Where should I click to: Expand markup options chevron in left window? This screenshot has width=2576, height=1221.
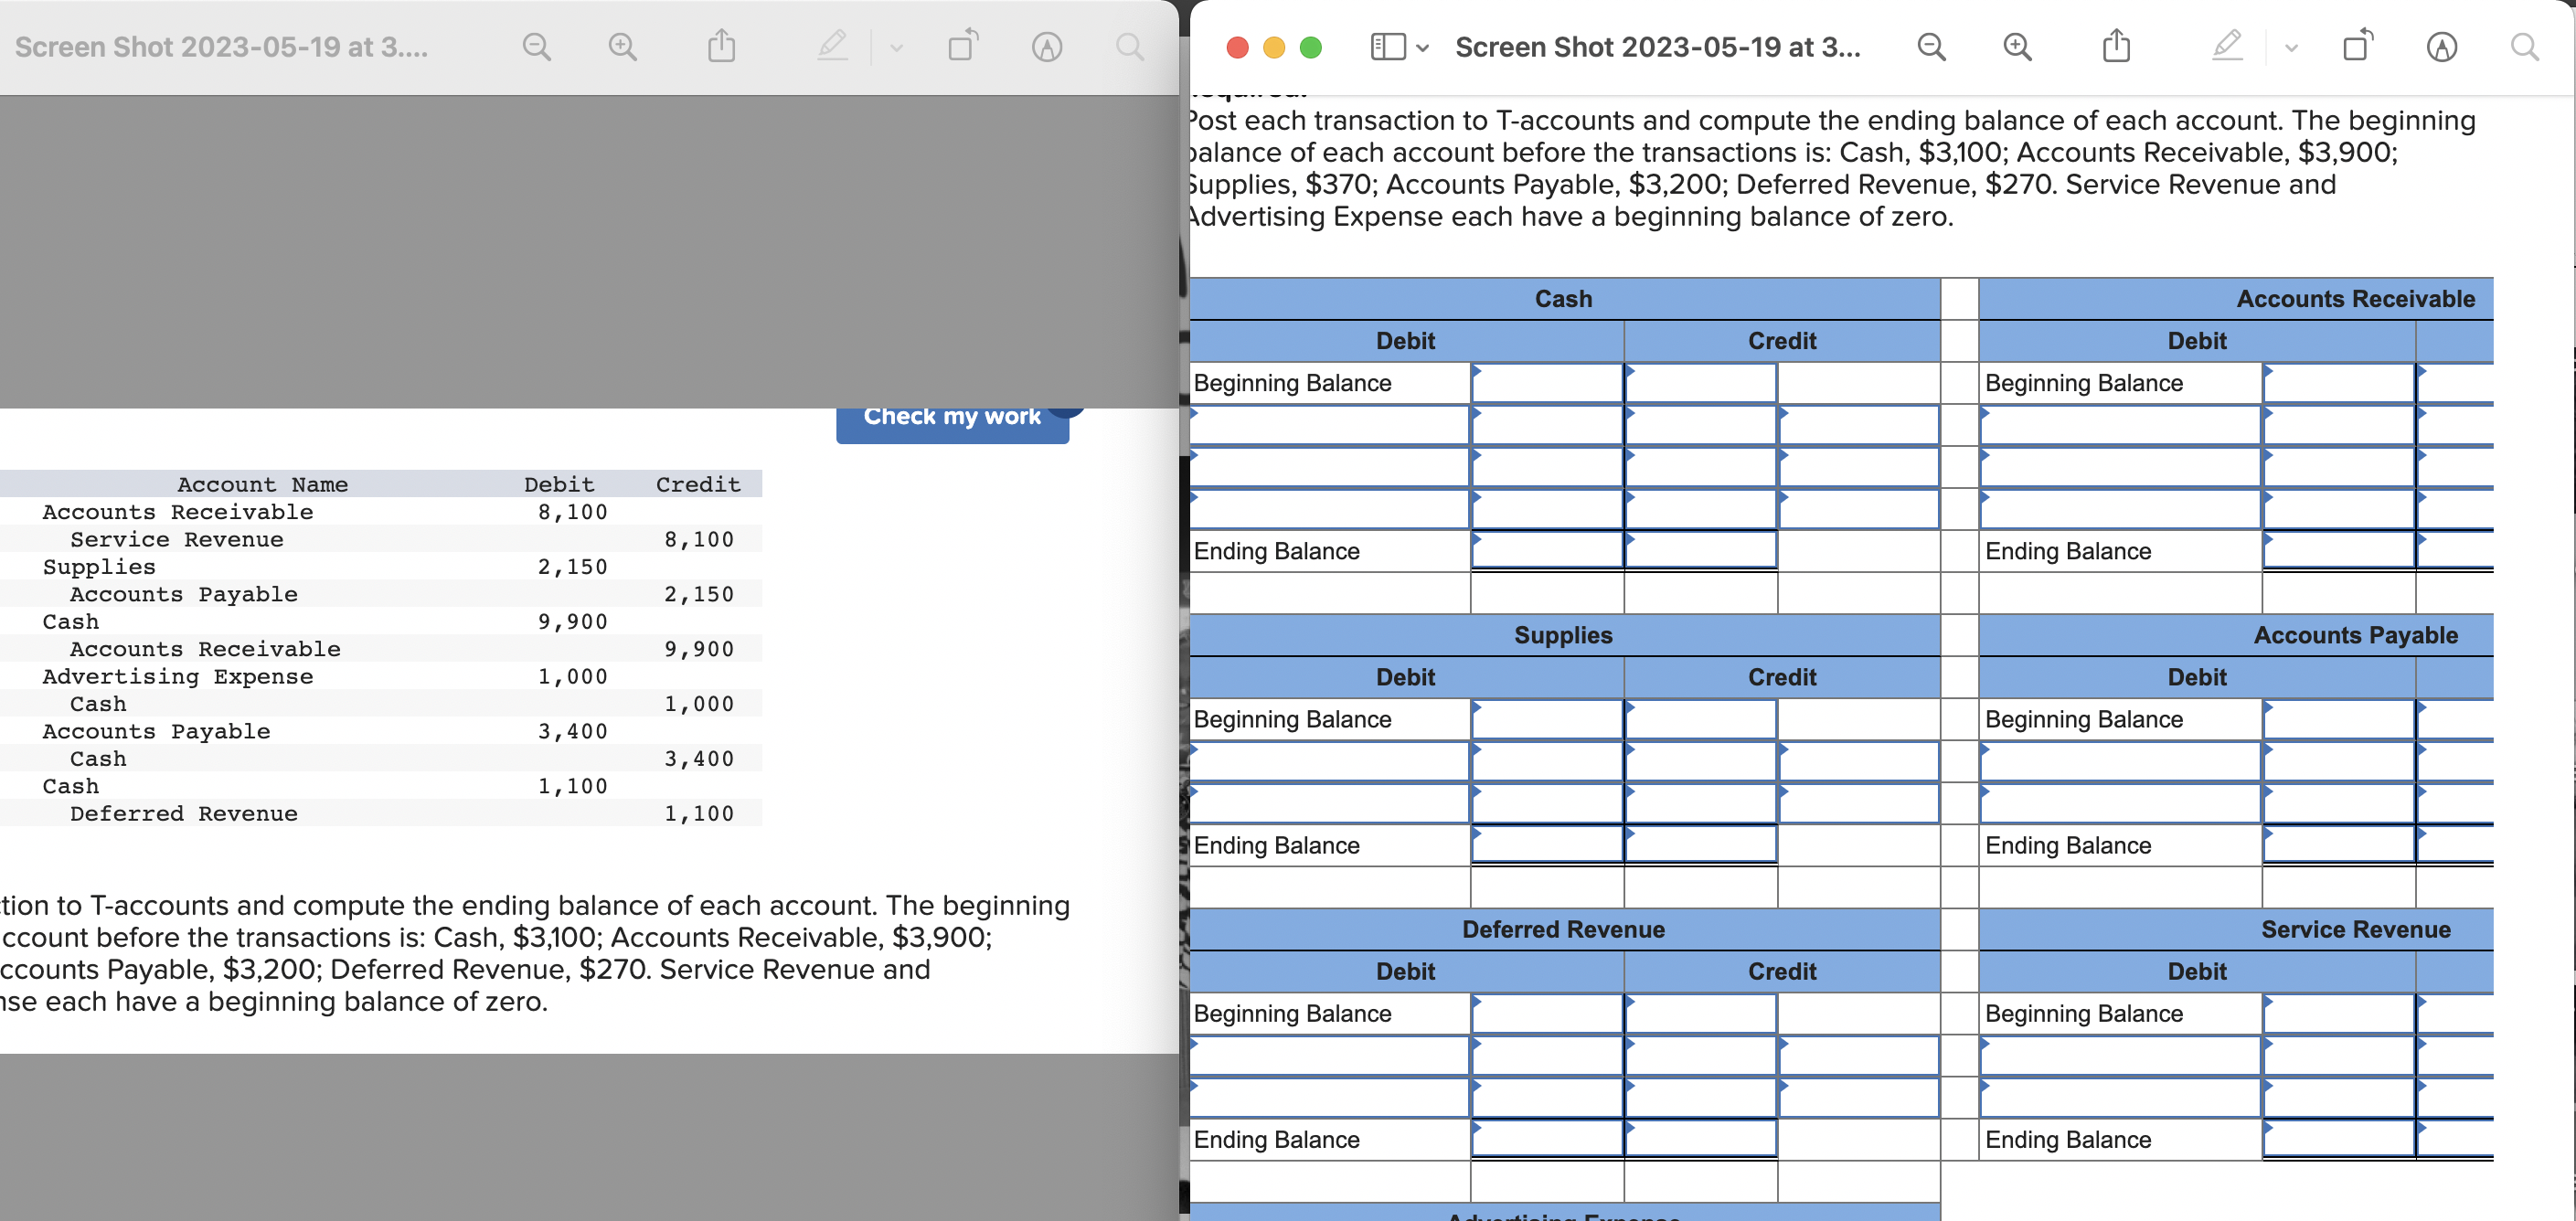[x=896, y=48]
